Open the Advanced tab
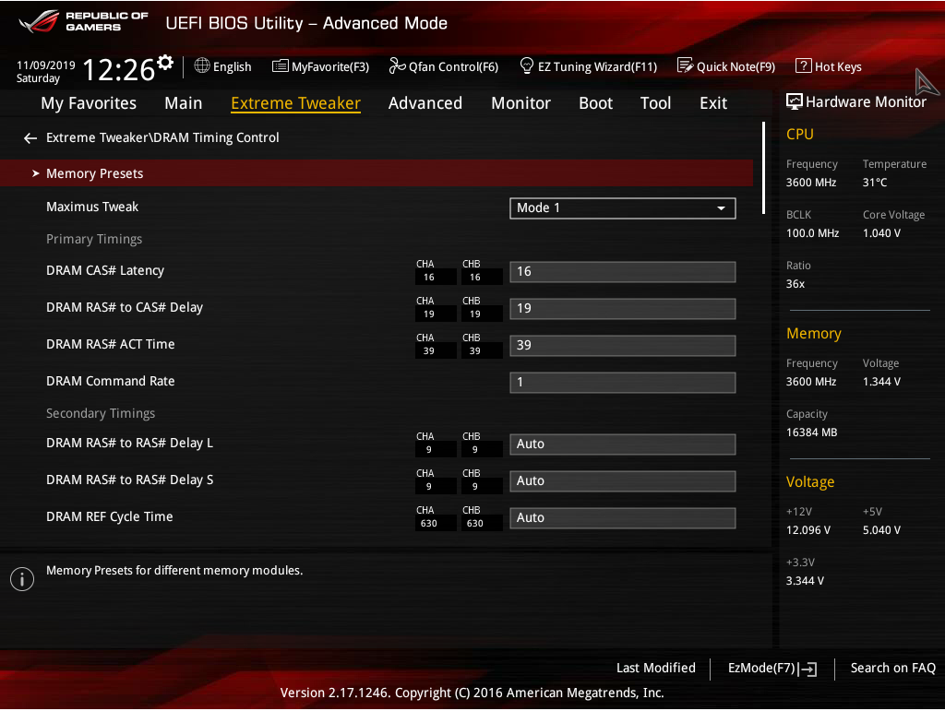 pos(425,103)
